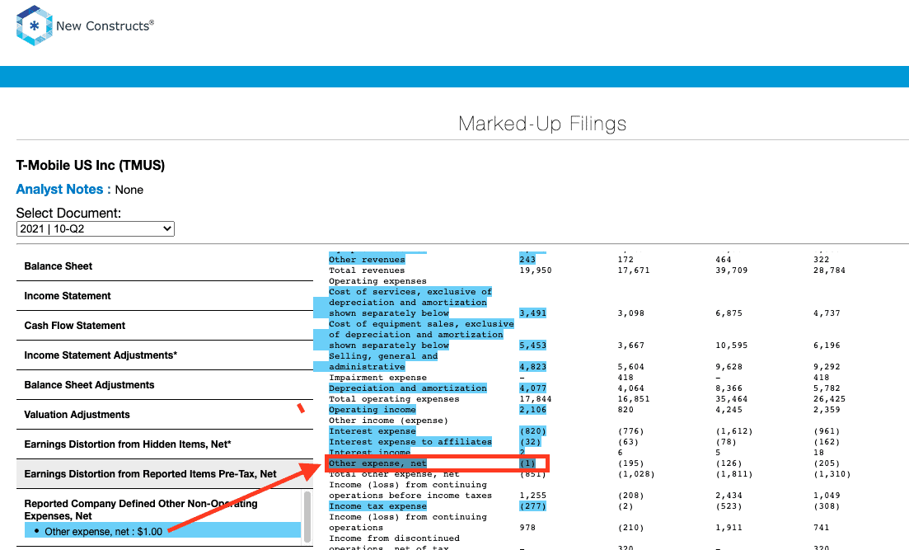909x550 pixels.
Task: Click the Analyst Notes link
Action: (x=63, y=189)
